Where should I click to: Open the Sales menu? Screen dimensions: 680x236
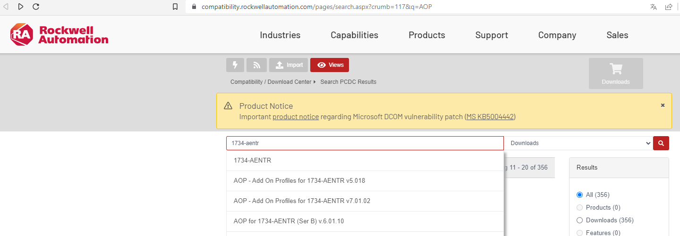617,35
